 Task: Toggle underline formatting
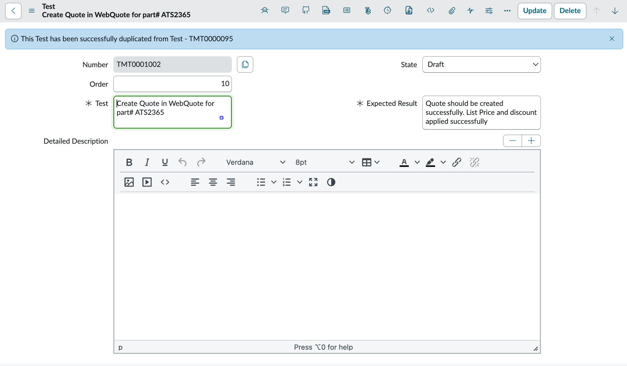(x=165, y=162)
